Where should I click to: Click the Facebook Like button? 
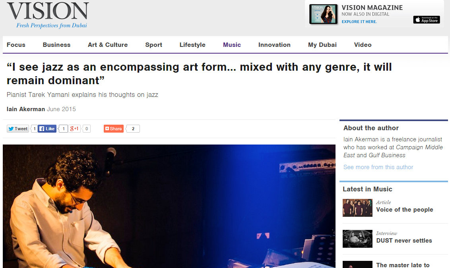[x=47, y=129]
